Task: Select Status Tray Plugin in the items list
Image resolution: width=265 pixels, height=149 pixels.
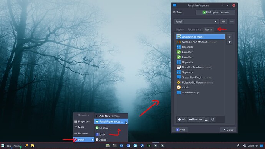Action: 200,77
